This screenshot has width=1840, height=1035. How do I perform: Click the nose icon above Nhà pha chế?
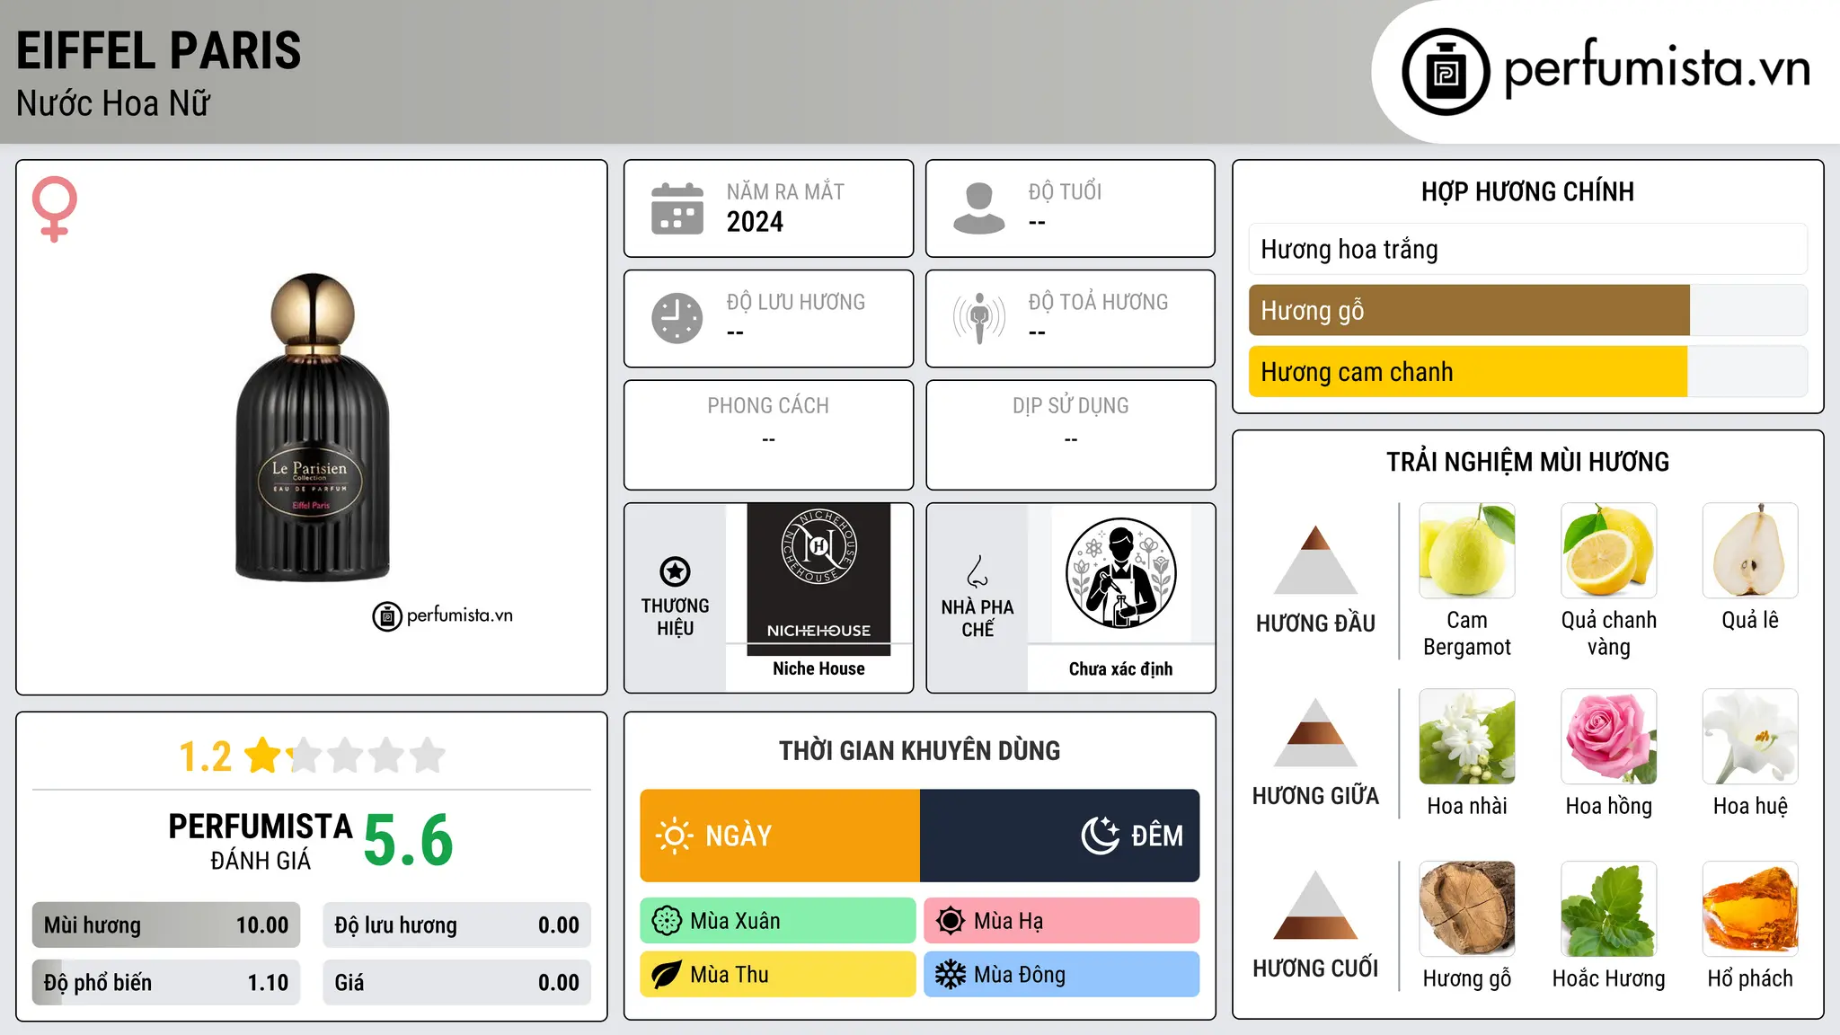tap(977, 571)
